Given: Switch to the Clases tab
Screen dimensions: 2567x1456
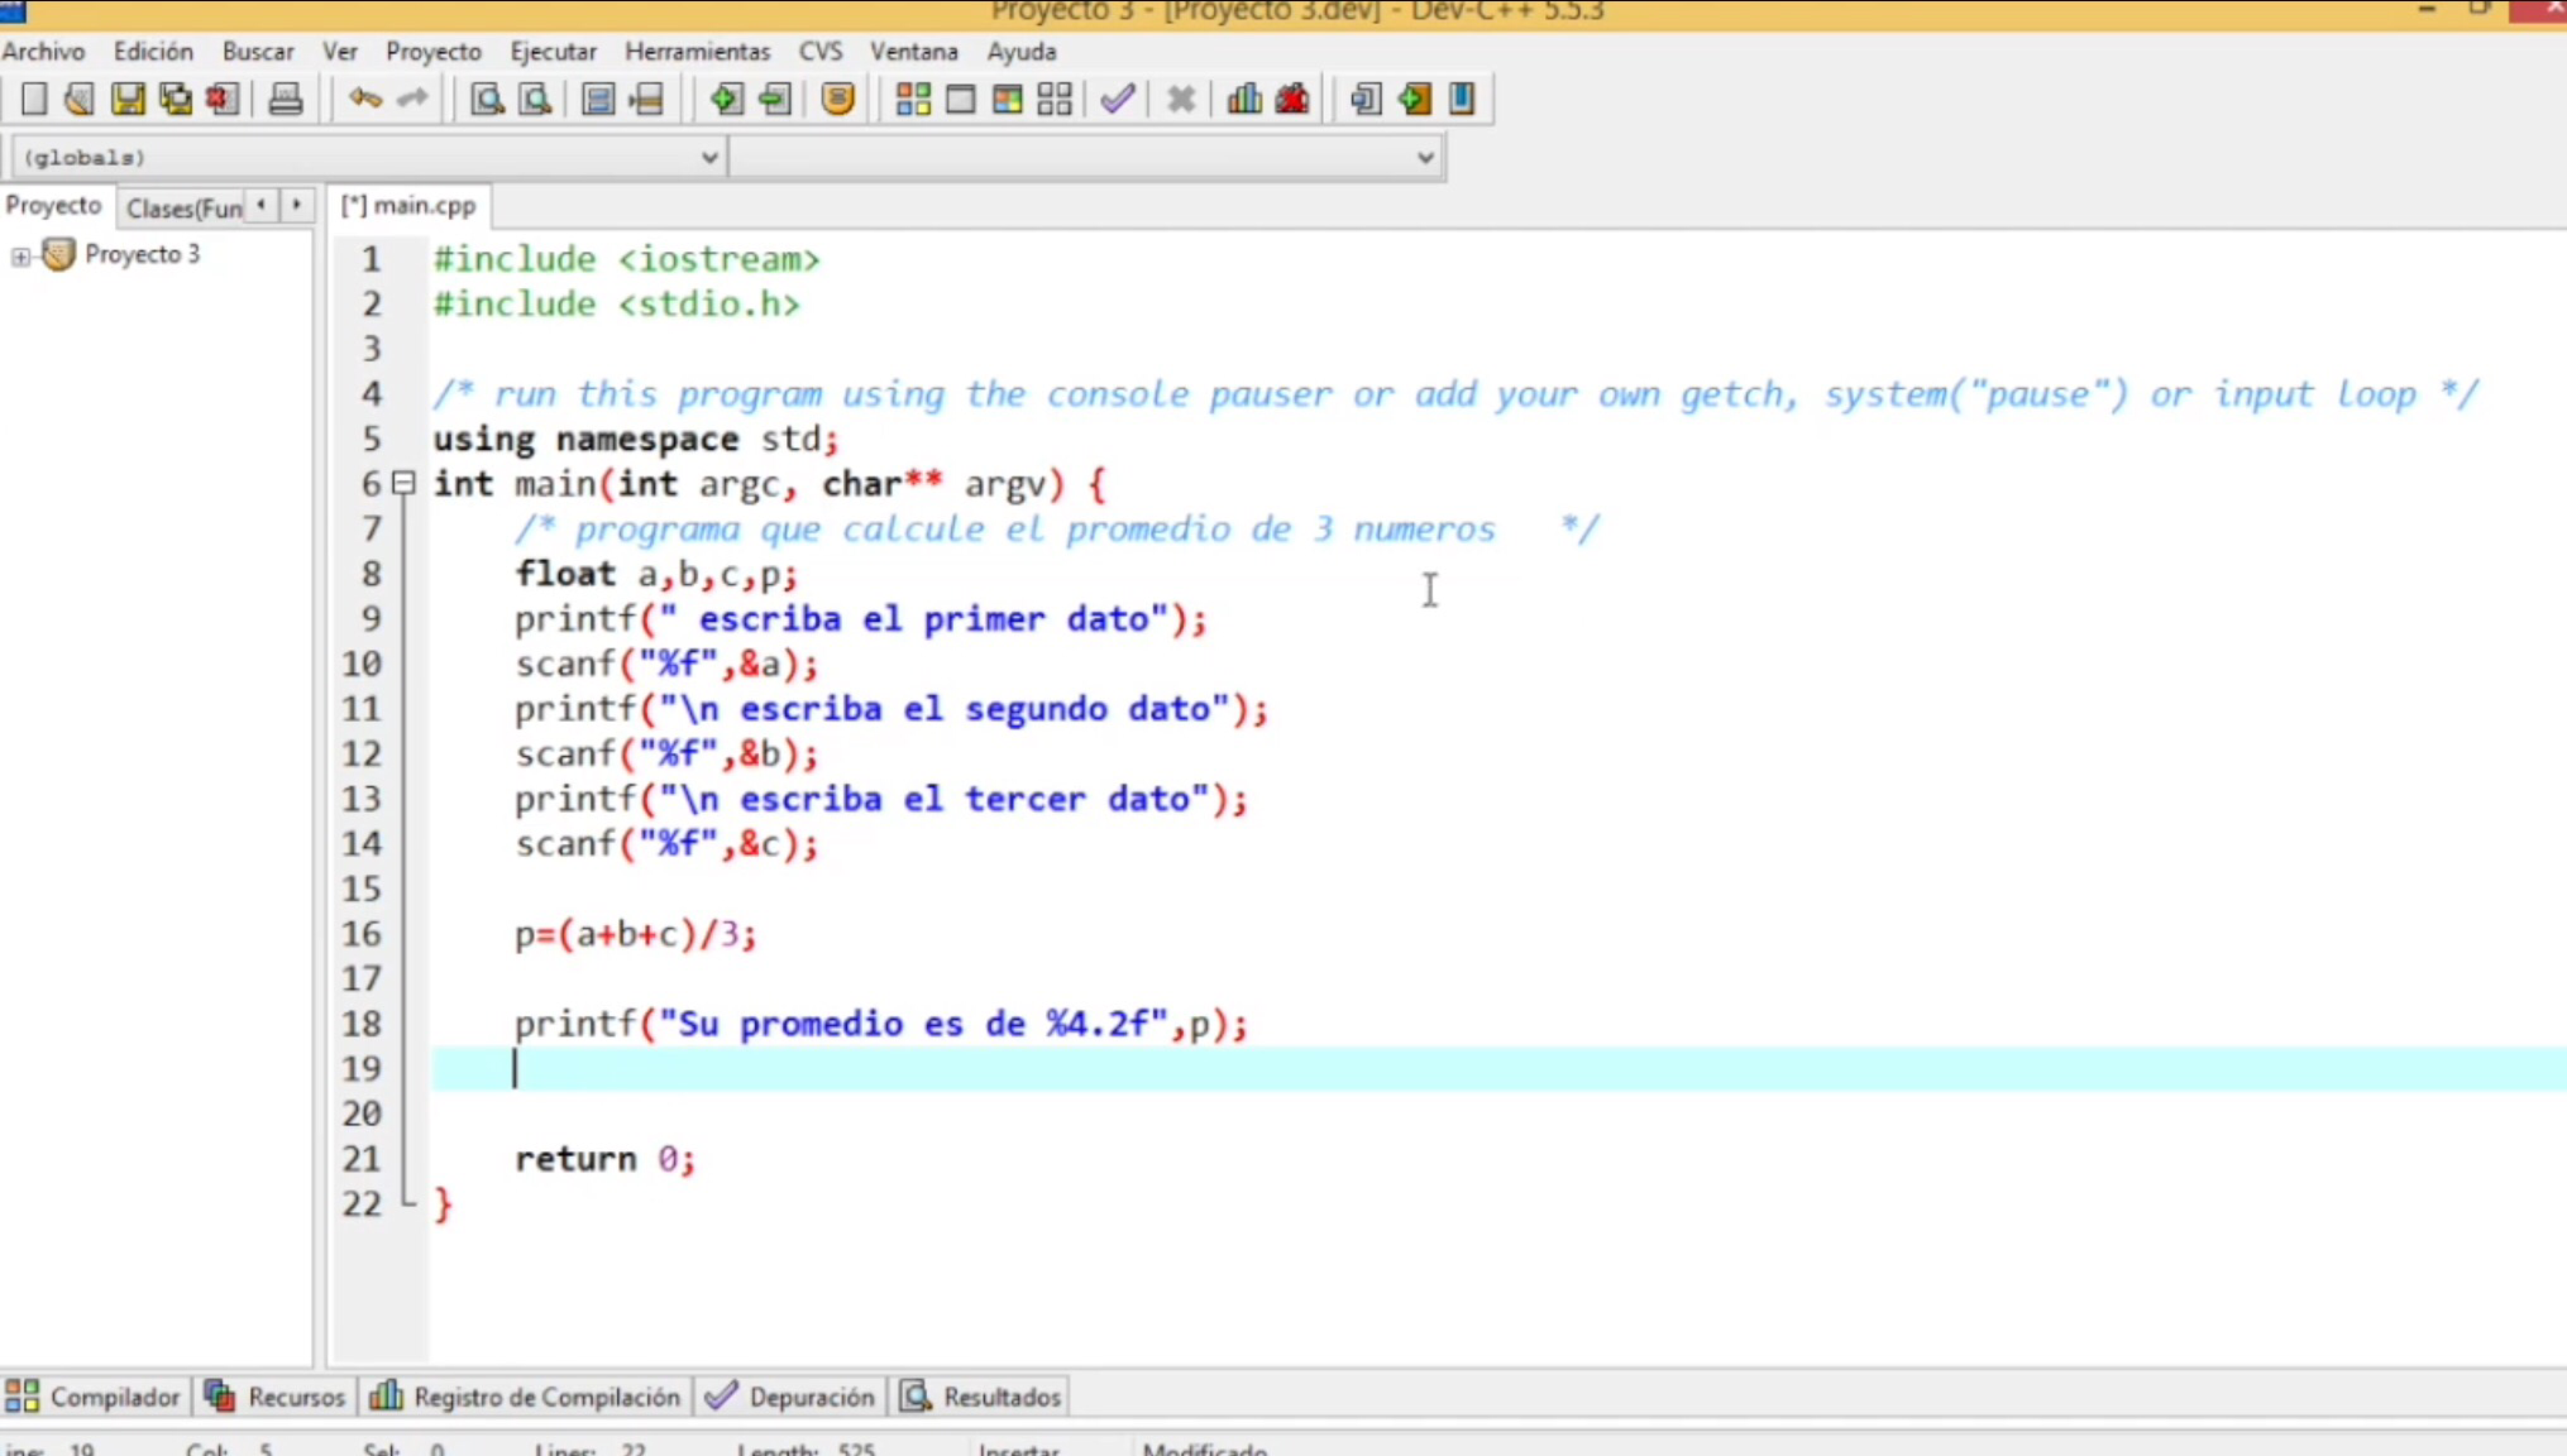Looking at the screenshot, I should coord(183,208).
